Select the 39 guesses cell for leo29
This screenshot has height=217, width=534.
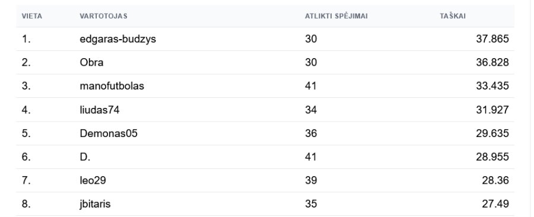(x=311, y=180)
